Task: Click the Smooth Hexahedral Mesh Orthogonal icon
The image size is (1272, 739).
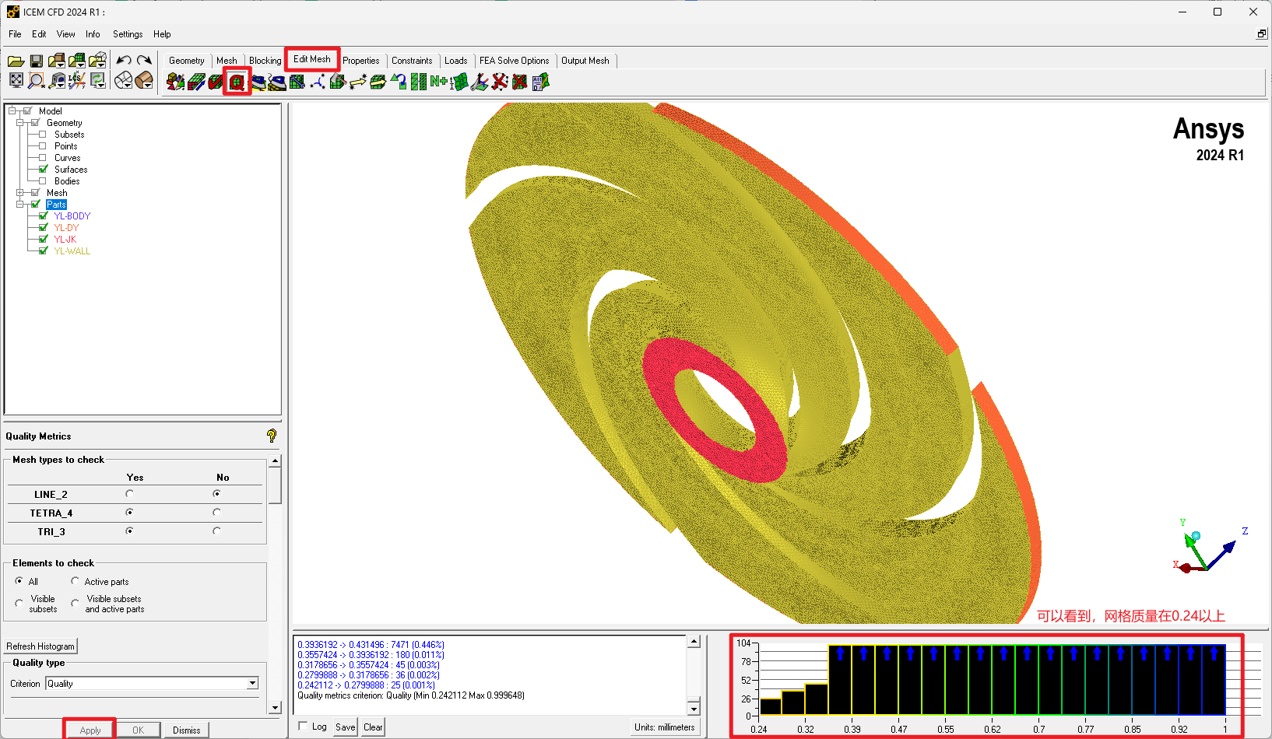Action: coord(277,82)
